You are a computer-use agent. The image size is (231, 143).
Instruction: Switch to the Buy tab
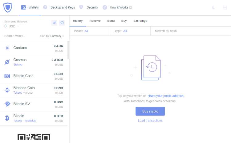point(124,21)
